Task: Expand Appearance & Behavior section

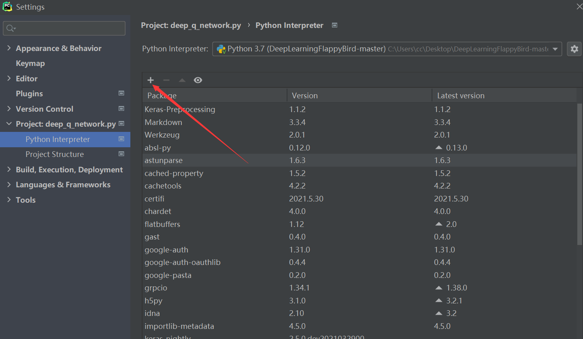Action: pyautogui.click(x=9, y=48)
